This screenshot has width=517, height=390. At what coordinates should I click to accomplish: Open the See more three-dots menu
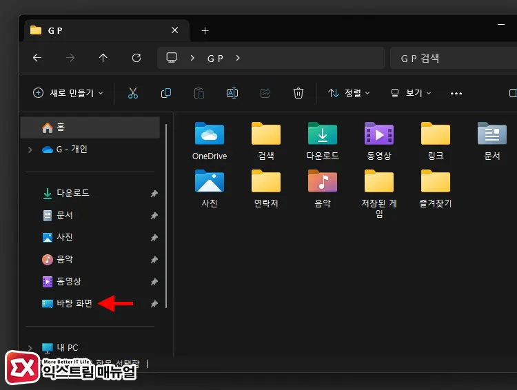click(456, 93)
